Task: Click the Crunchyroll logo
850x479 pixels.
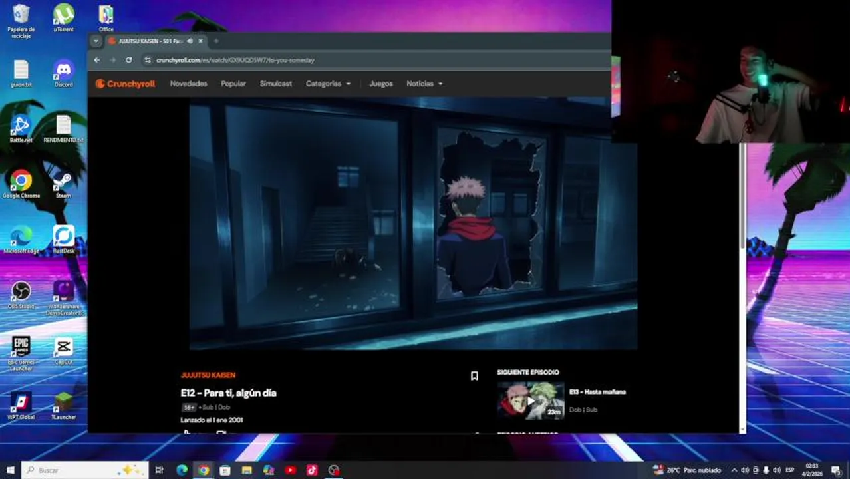Action: (x=125, y=84)
